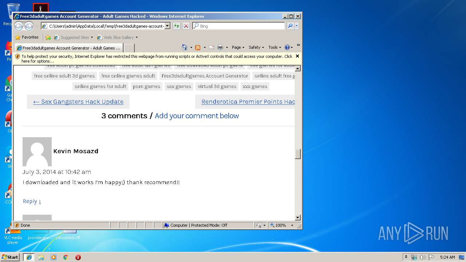
Task: Open the Renderotica Premier Points Hack link
Action: (x=248, y=102)
